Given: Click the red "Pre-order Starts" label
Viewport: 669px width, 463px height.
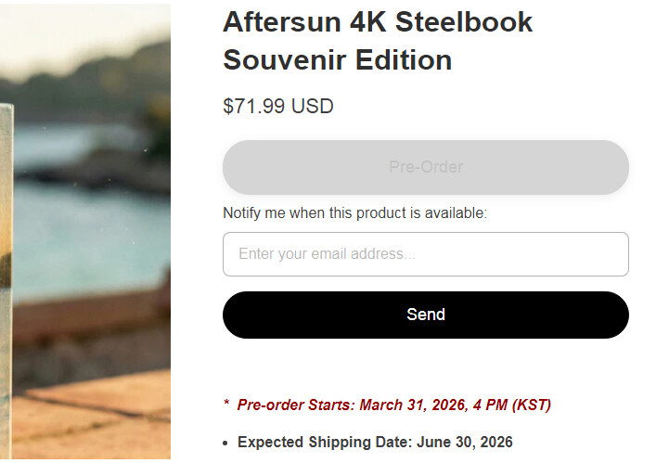Looking at the screenshot, I should pos(295,405).
